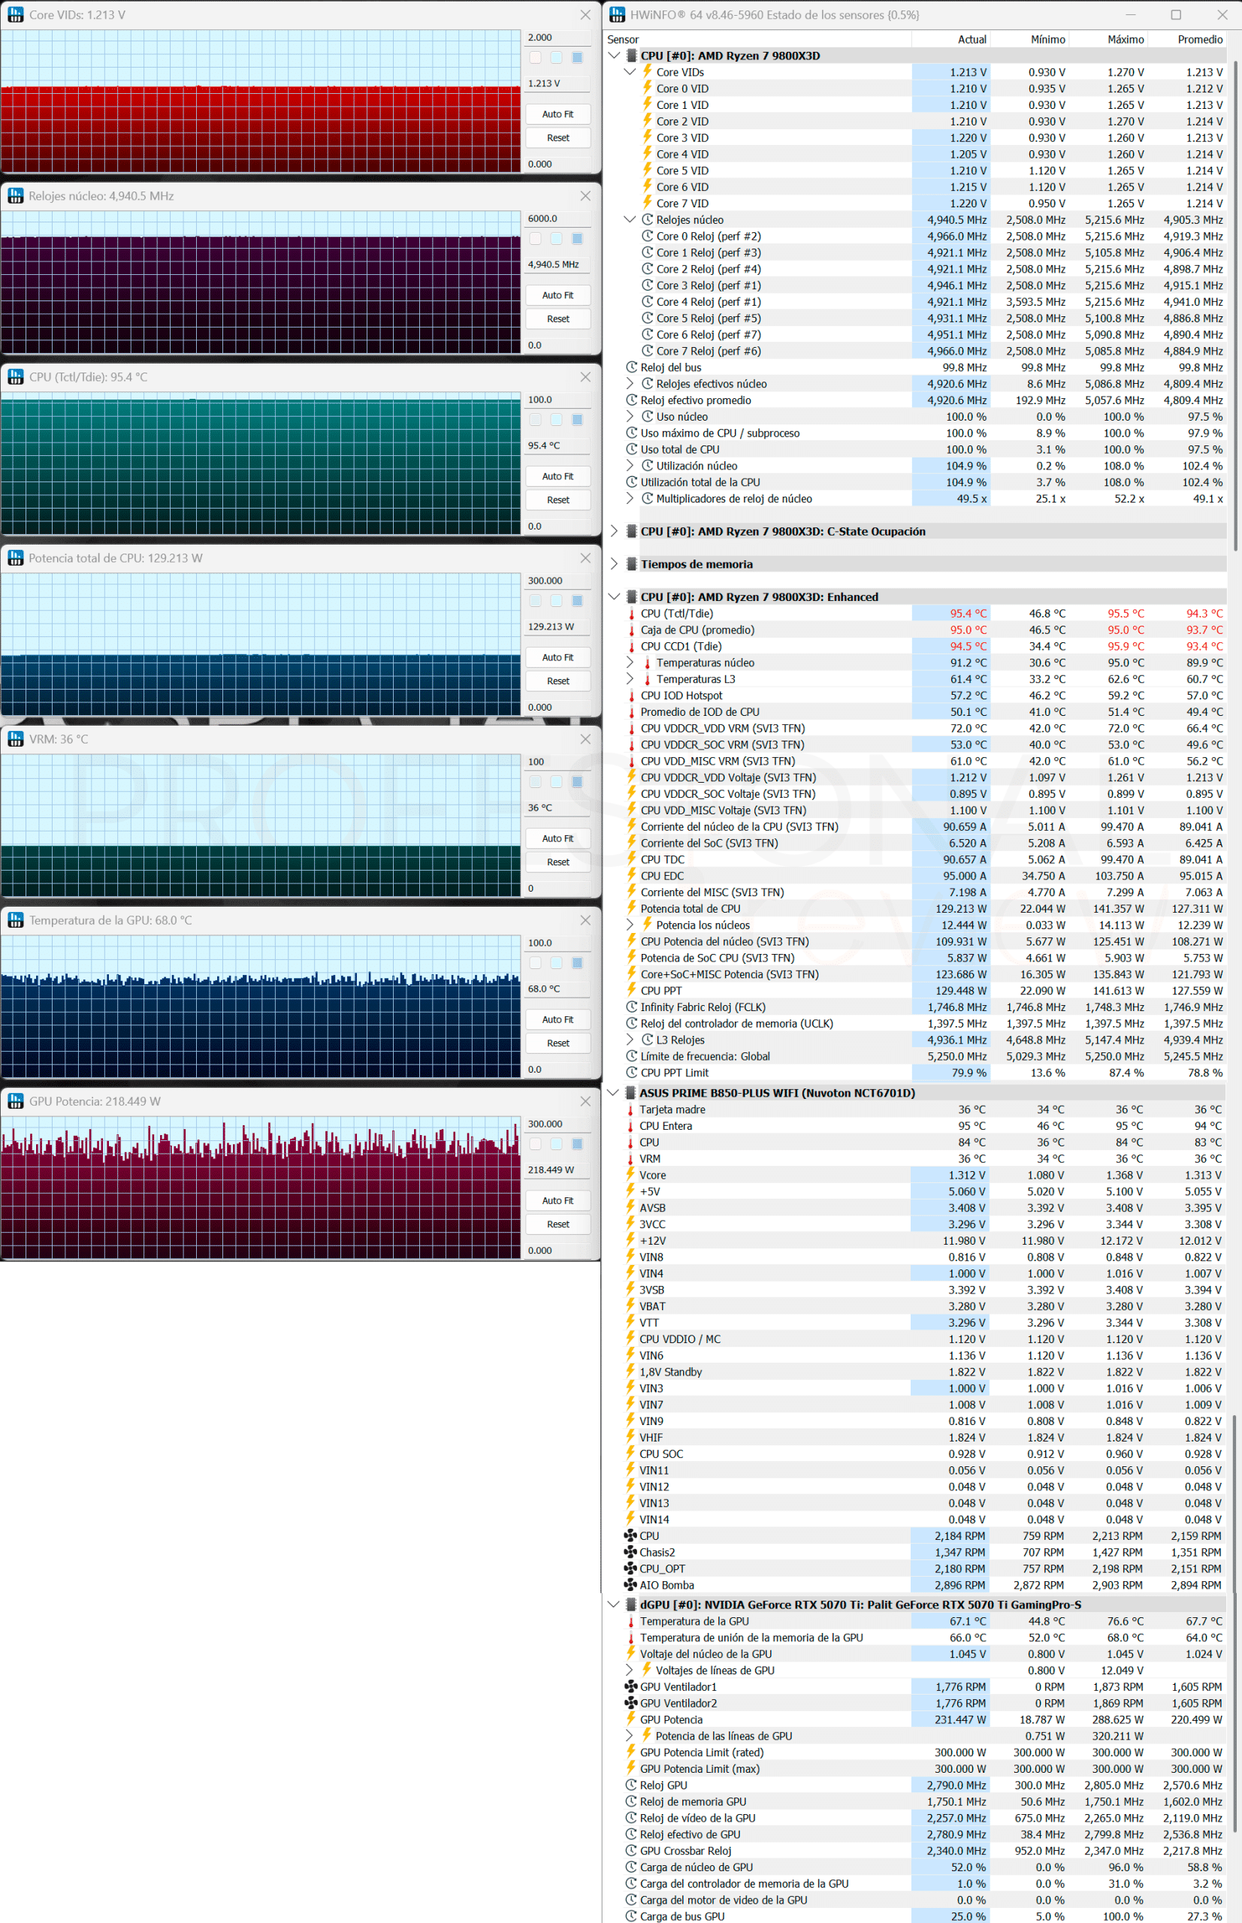Screen dimensions: 1242x1923
Task: Click the 2.000 maximum field in Core VIDs graph
Action: coord(558,37)
